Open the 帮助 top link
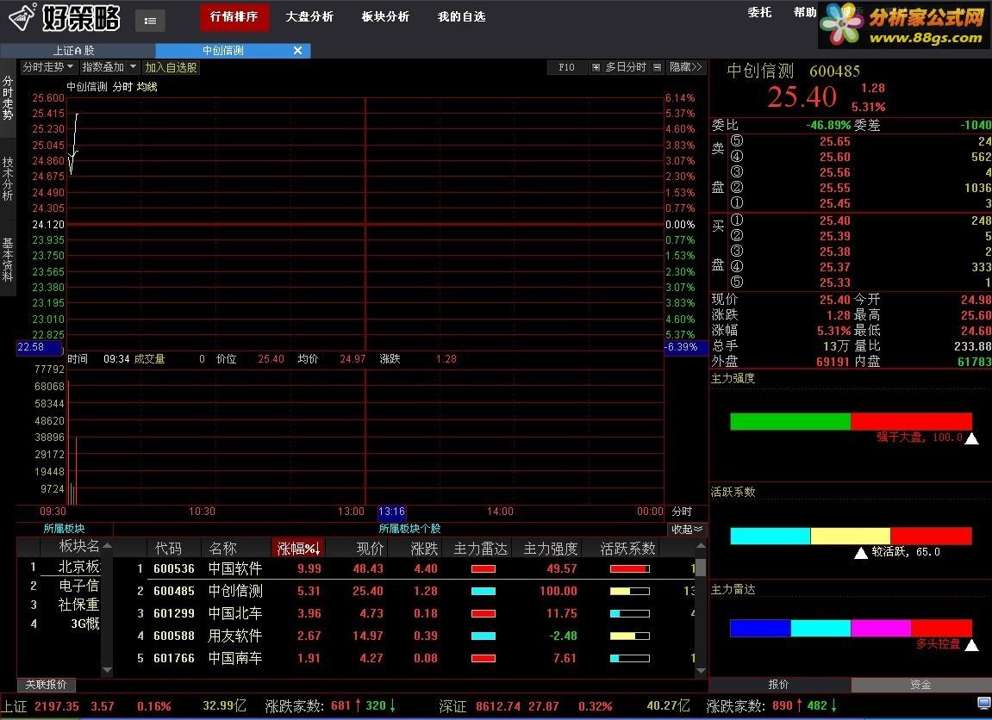The image size is (992, 720). pyautogui.click(x=805, y=12)
